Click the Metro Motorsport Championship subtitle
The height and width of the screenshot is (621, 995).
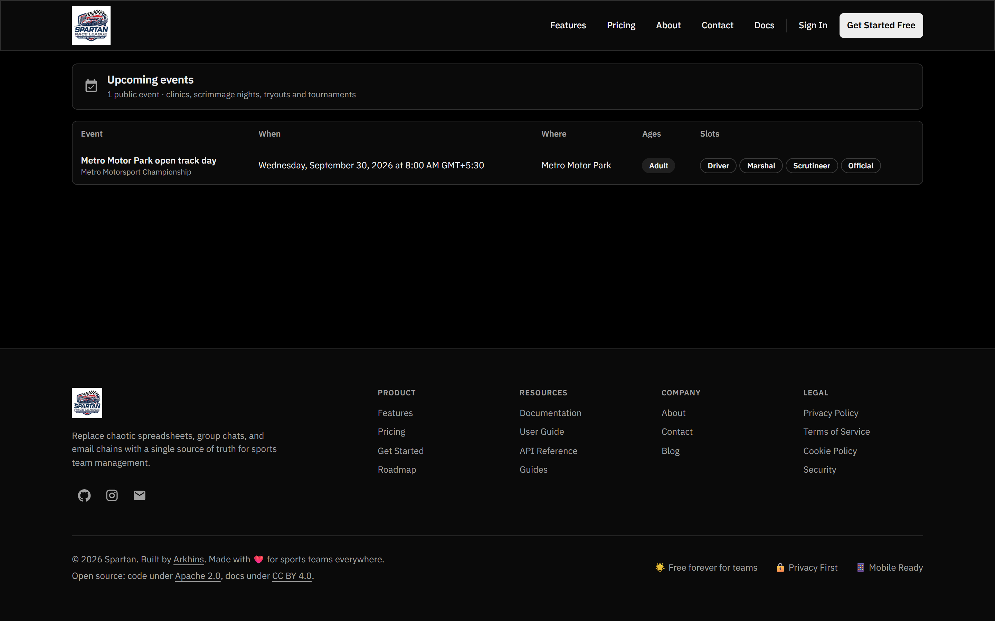136,172
